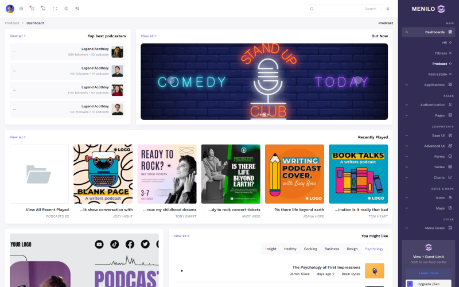Open the language translation icon
Screen dimensions: 459x287
77,9
